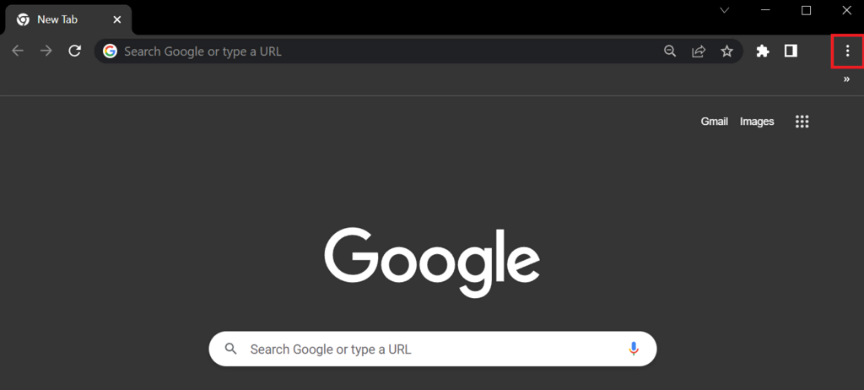
Task: Open the Chrome three-dot menu
Action: (x=847, y=51)
